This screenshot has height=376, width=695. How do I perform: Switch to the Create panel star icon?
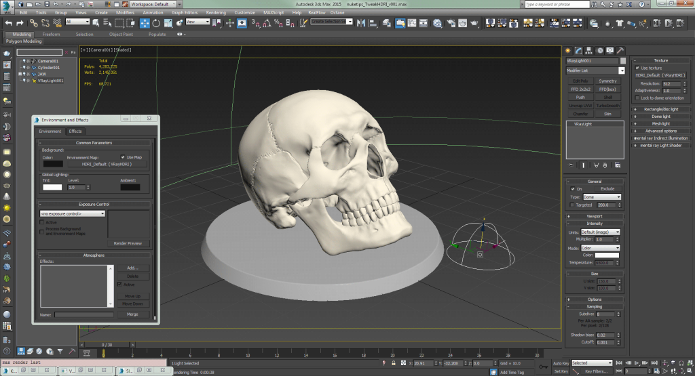(569, 50)
